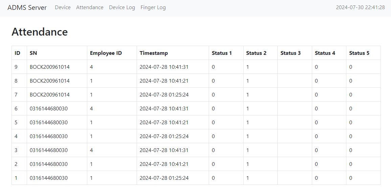Go to the Attendance nav link
Screen dimensions: 391x194
[x=90, y=7]
